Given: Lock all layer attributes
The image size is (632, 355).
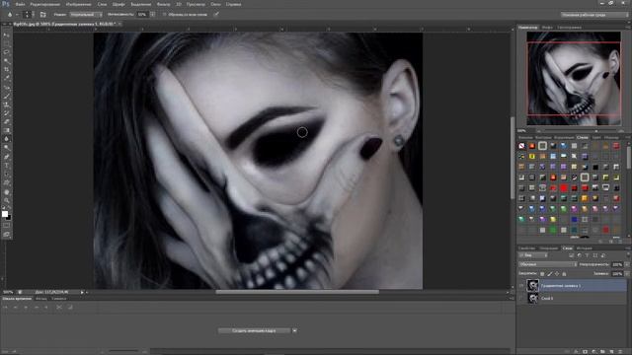Looking at the screenshot, I should point(564,274).
